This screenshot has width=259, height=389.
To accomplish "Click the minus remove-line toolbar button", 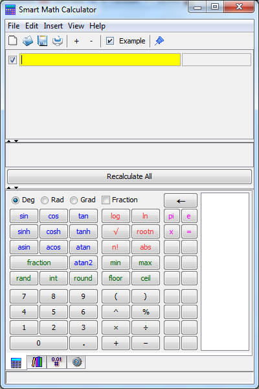I will pos(91,41).
